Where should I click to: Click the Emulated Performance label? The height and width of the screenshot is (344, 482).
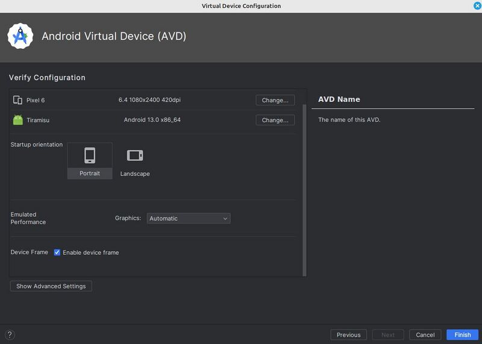pos(28,218)
